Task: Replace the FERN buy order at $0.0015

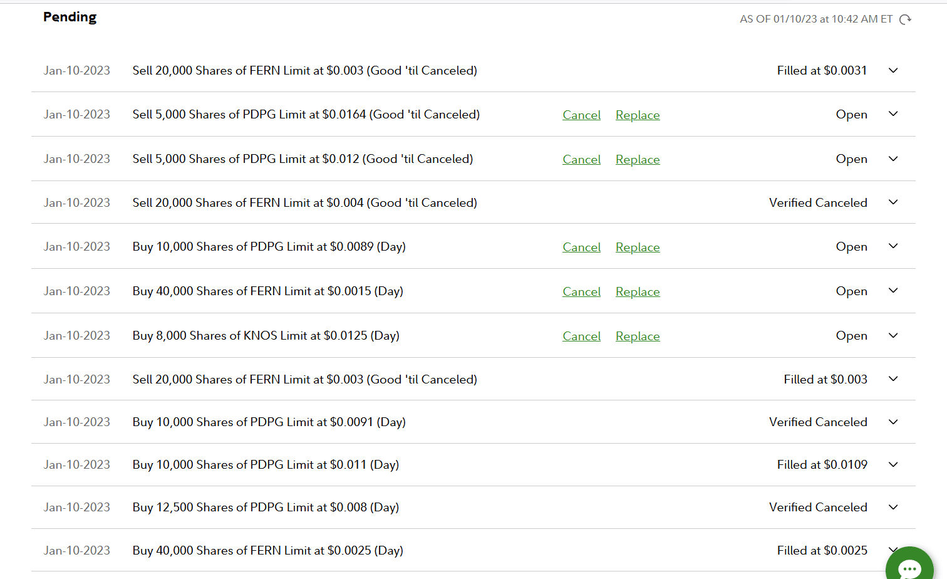Action: point(638,292)
